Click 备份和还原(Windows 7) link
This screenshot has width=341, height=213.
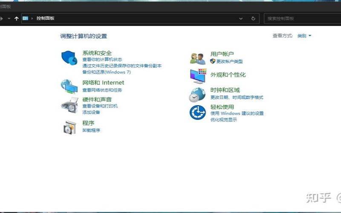(107, 72)
